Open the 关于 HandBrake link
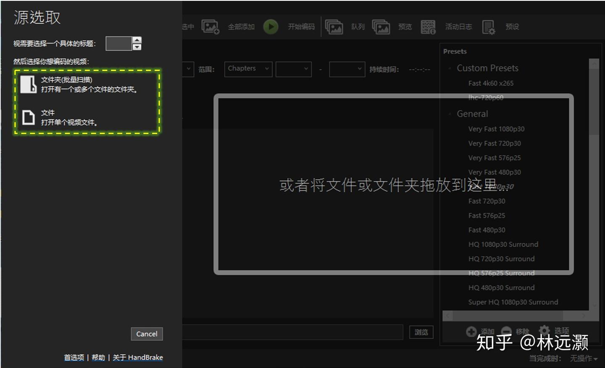This screenshot has width=605, height=368. 138,358
